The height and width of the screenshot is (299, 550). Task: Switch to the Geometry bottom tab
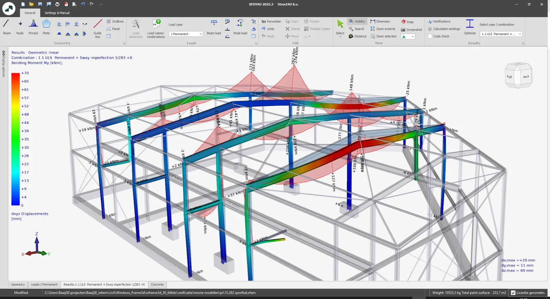pos(18,285)
